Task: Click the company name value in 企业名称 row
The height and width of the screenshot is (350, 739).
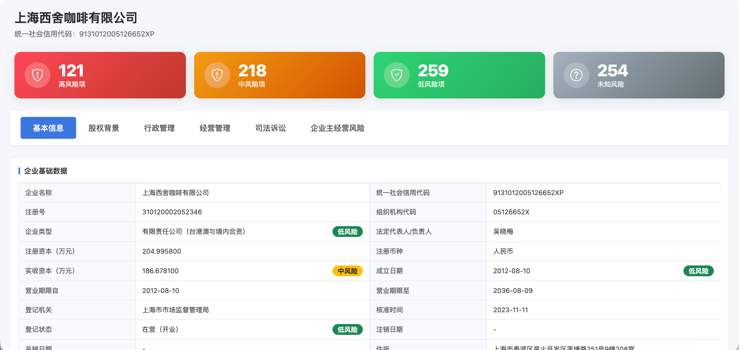Action: tap(176, 193)
